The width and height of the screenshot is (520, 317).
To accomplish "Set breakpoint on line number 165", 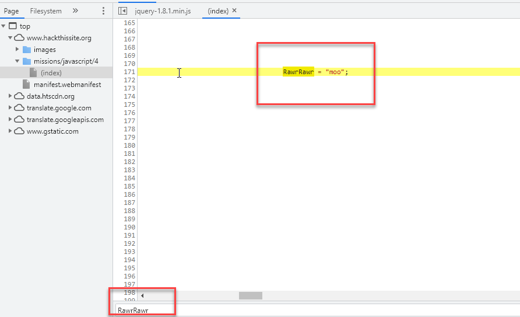I will pyautogui.click(x=129, y=23).
